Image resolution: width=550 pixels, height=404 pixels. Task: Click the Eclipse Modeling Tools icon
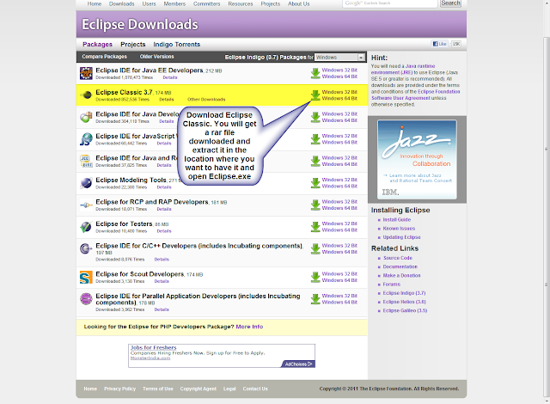[x=86, y=183]
